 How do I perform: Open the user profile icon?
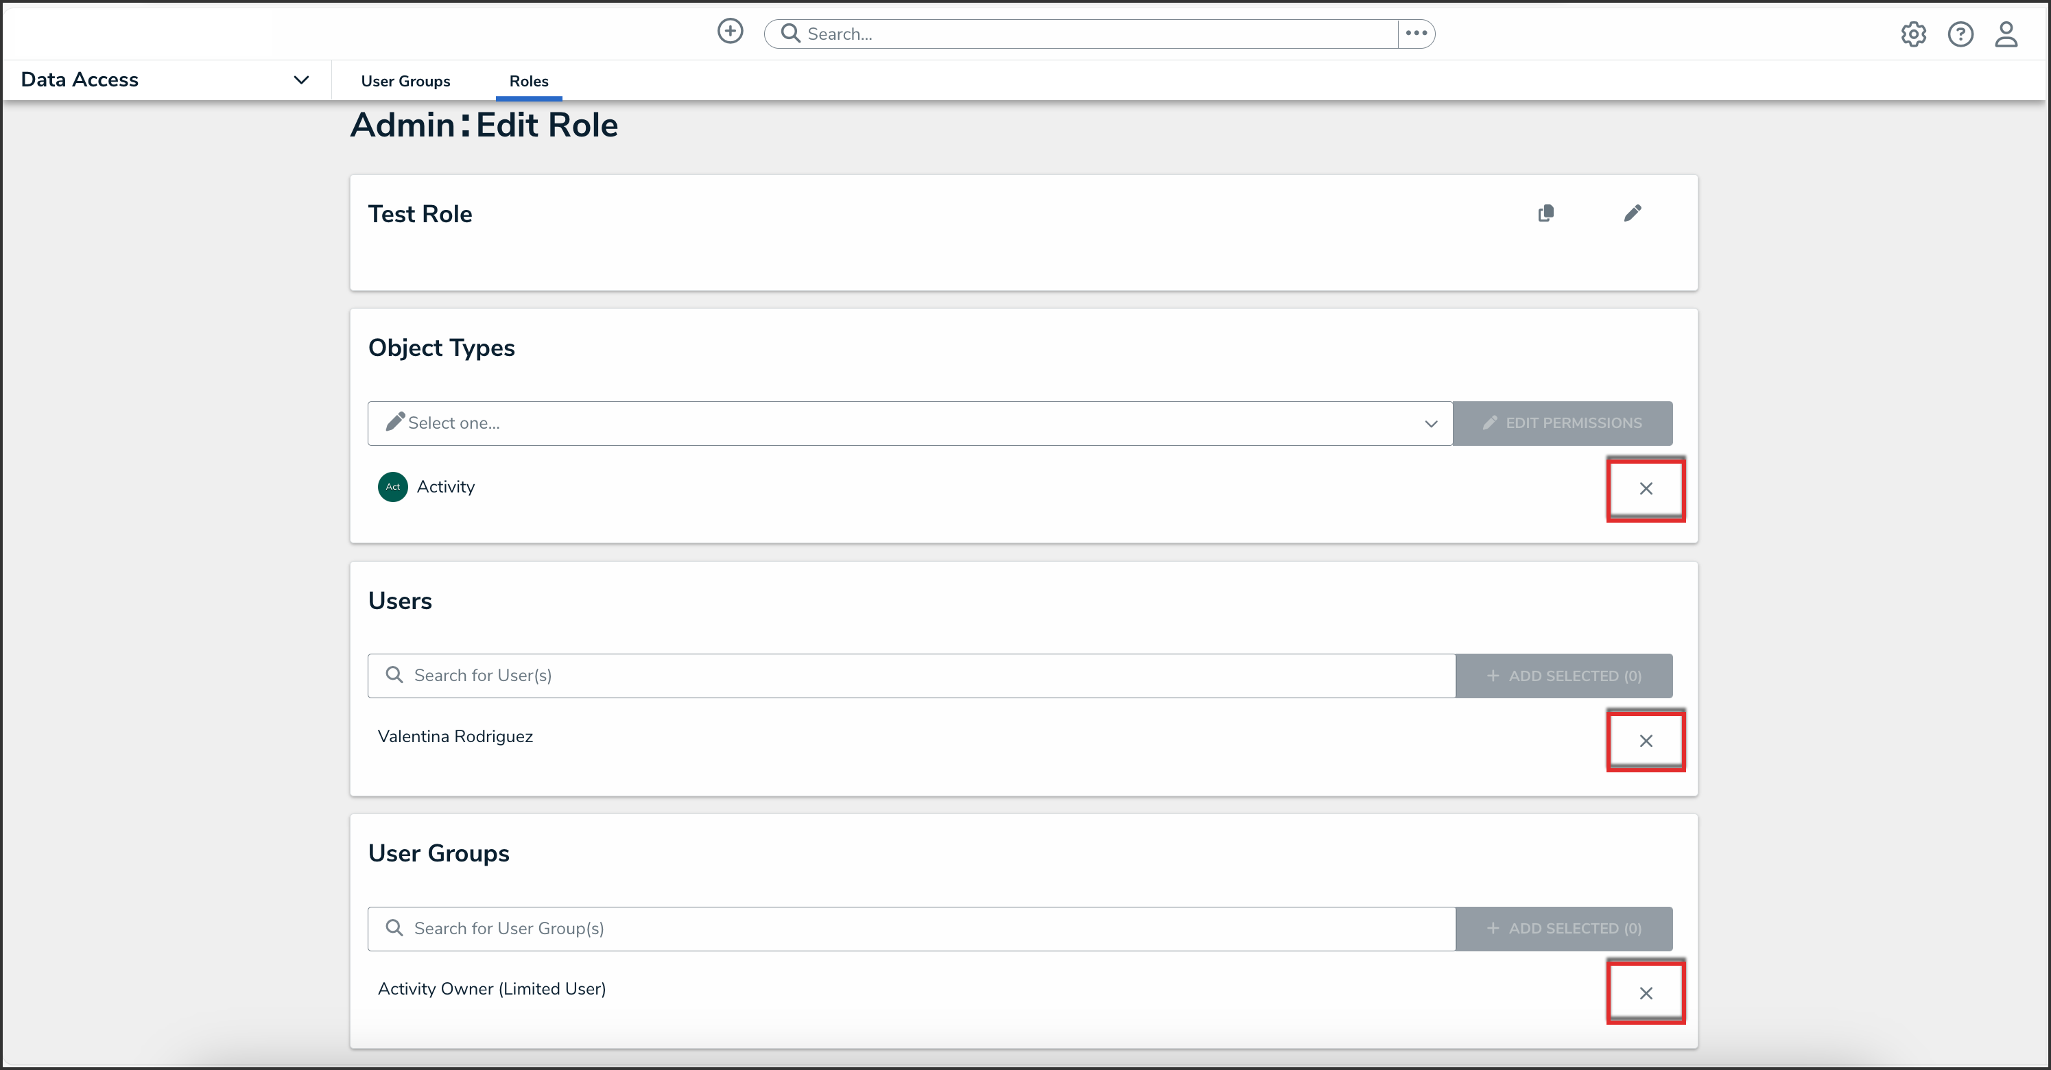tap(2006, 34)
